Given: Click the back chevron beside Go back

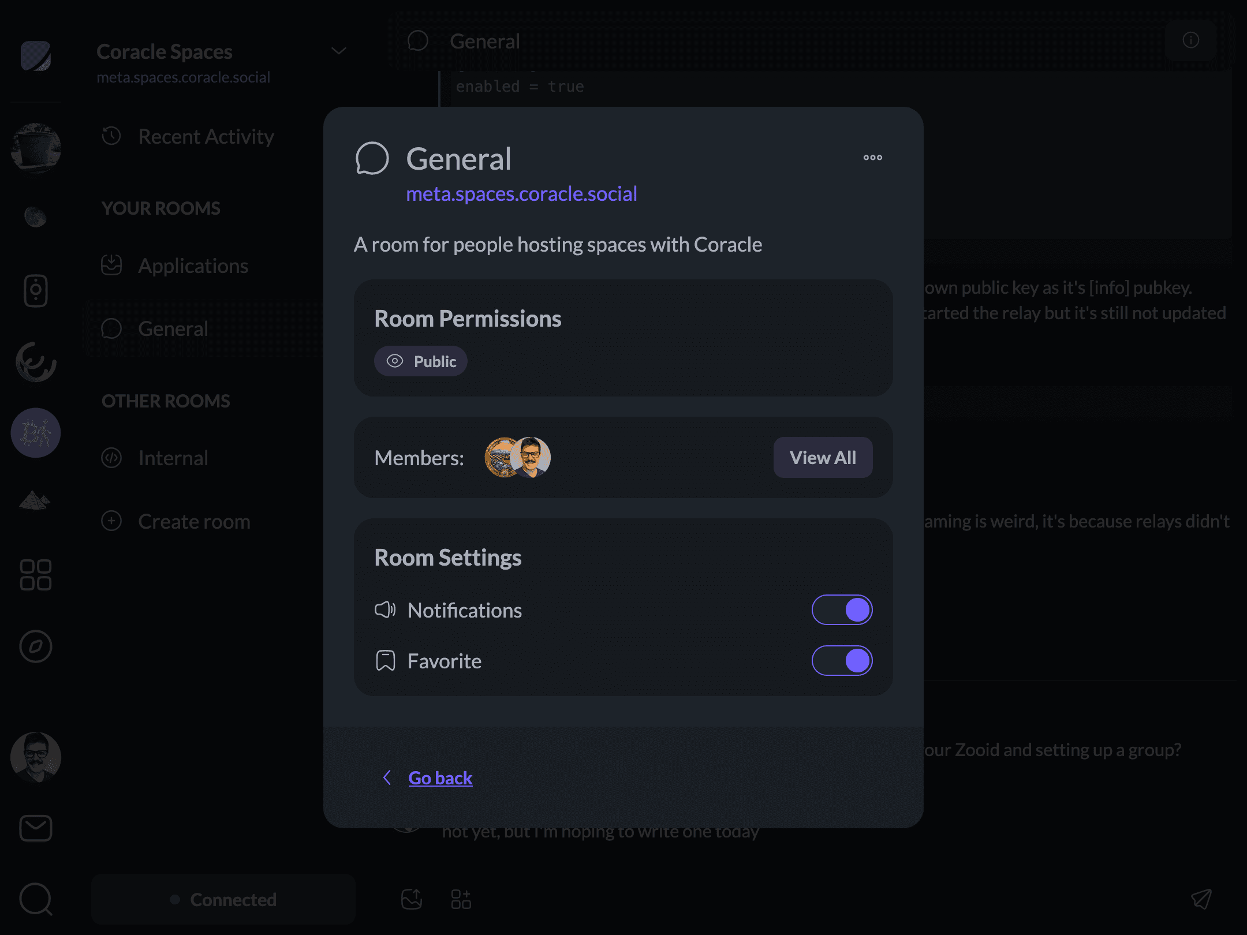Looking at the screenshot, I should pyautogui.click(x=387, y=777).
